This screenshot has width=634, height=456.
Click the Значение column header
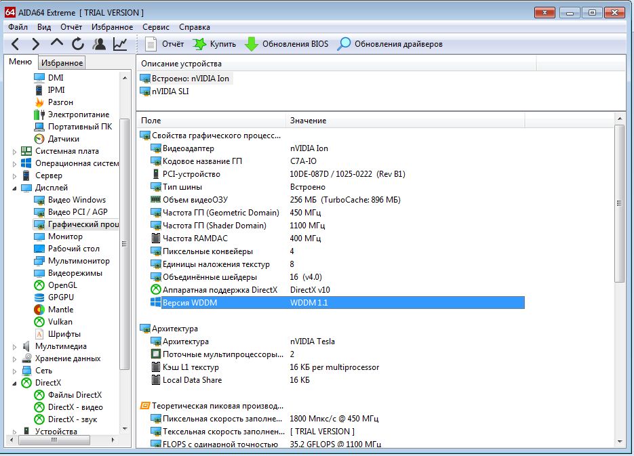tap(405, 121)
